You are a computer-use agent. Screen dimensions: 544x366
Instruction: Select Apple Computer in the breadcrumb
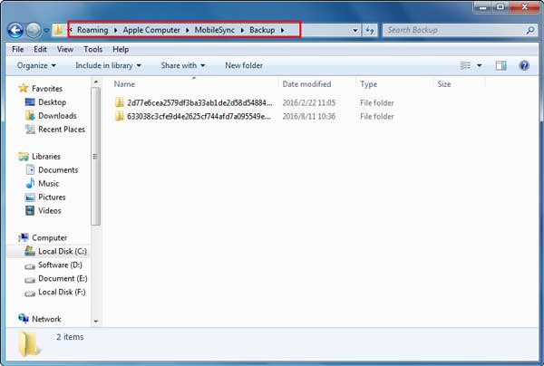151,30
